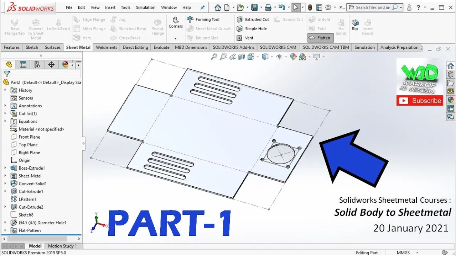Image resolution: width=456 pixels, height=256 pixels.
Task: Select the Extruded Cut tool
Action: click(253, 20)
